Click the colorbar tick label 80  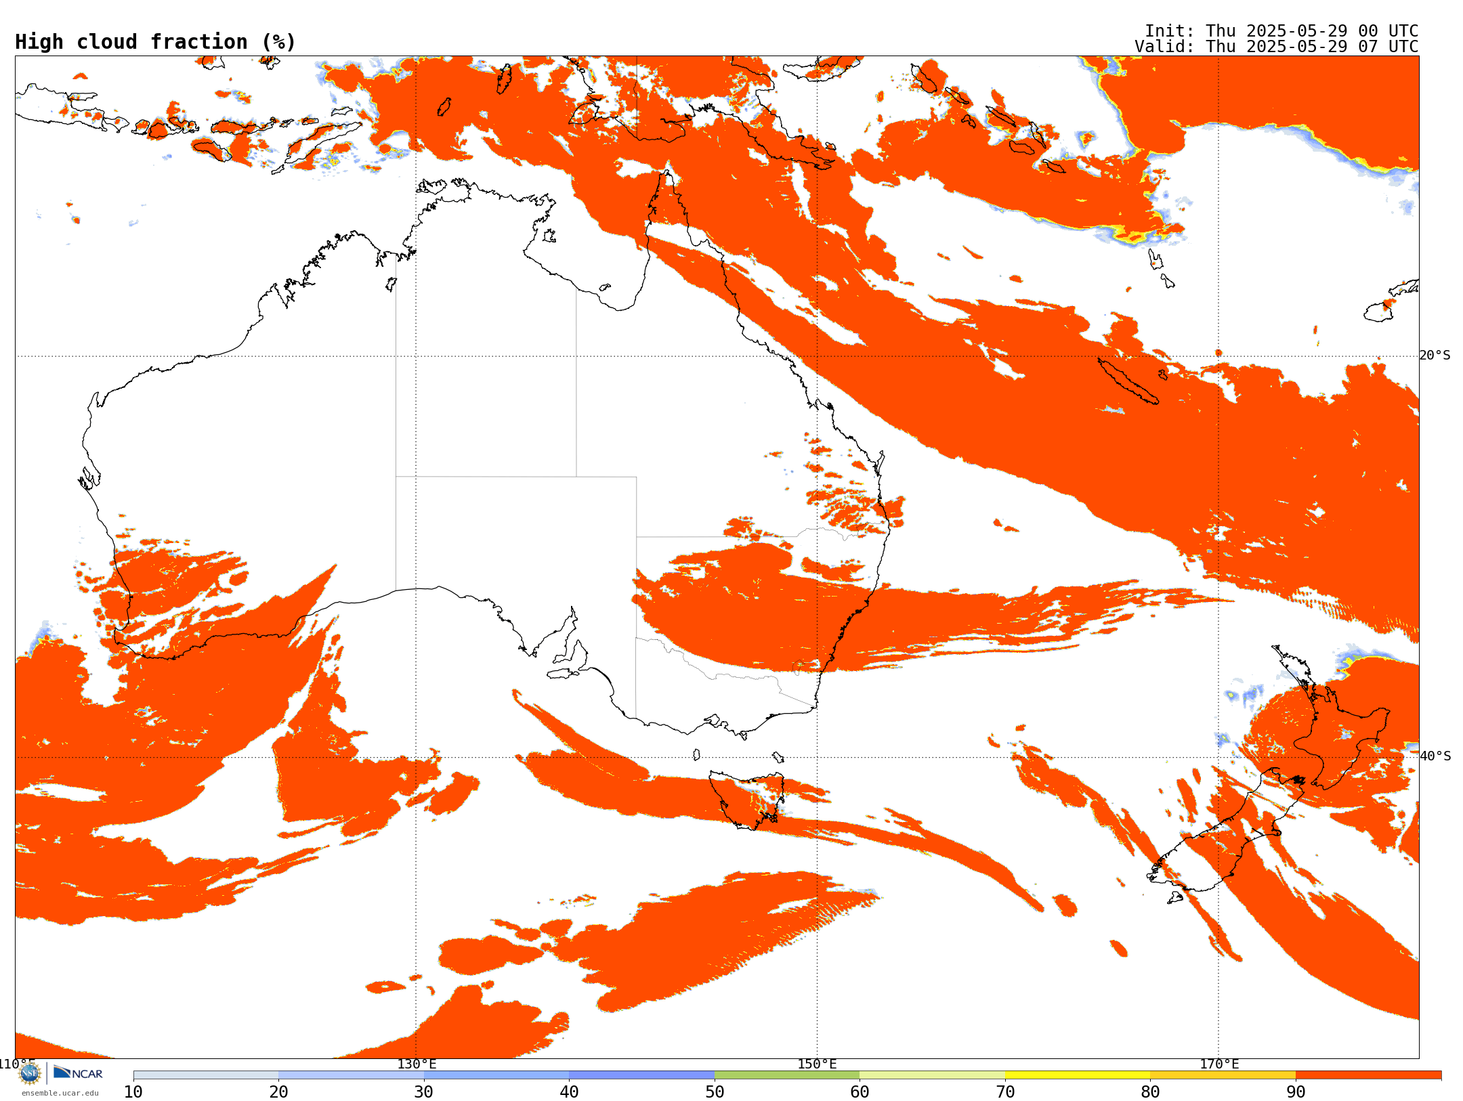[x=1150, y=1092]
